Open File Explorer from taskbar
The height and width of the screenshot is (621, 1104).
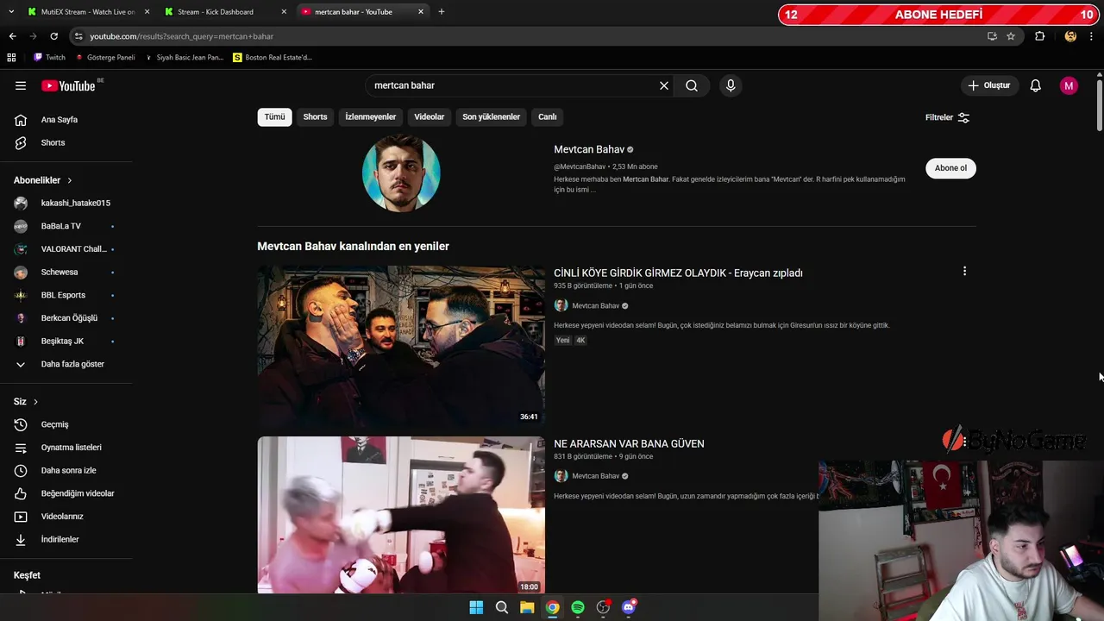pos(527,607)
